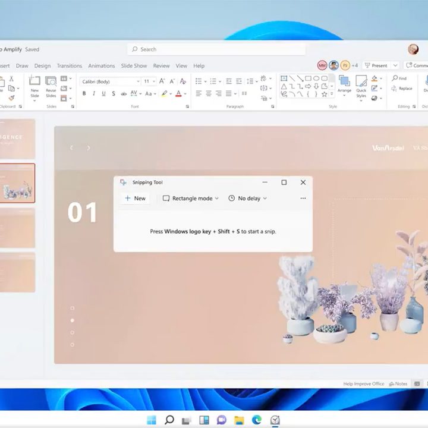Insert numbered list icon

pyautogui.click(x=213, y=81)
